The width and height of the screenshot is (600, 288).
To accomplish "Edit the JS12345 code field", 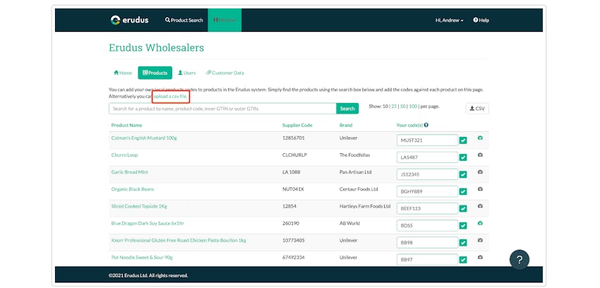I will [427, 174].
